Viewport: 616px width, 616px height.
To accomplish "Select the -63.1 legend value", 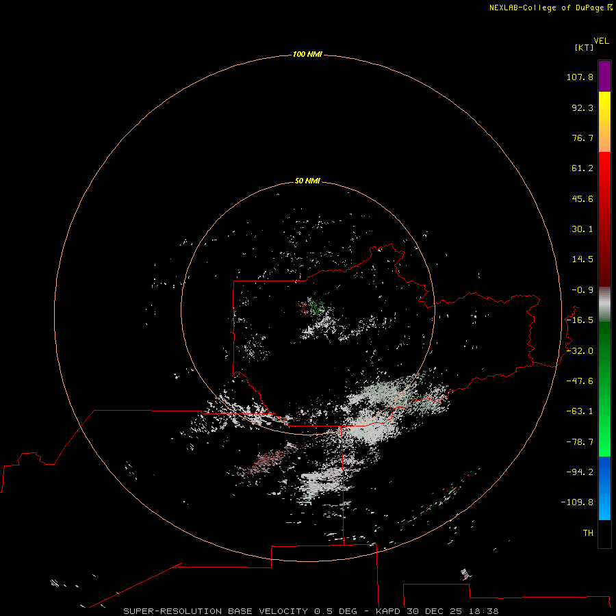I will click(x=580, y=411).
